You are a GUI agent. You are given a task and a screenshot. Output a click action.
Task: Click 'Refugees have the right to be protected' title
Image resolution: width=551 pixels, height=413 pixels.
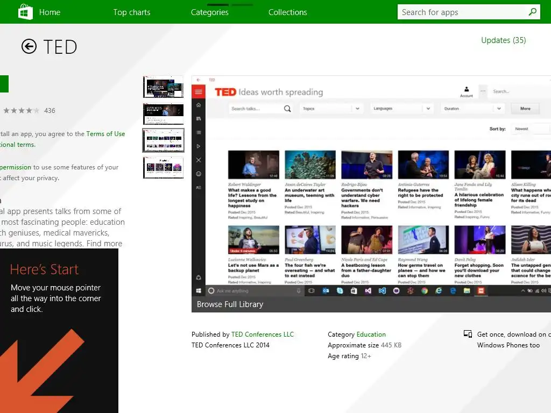coord(420,193)
